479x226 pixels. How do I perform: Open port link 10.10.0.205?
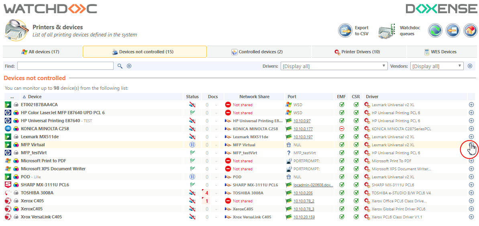click(303, 193)
